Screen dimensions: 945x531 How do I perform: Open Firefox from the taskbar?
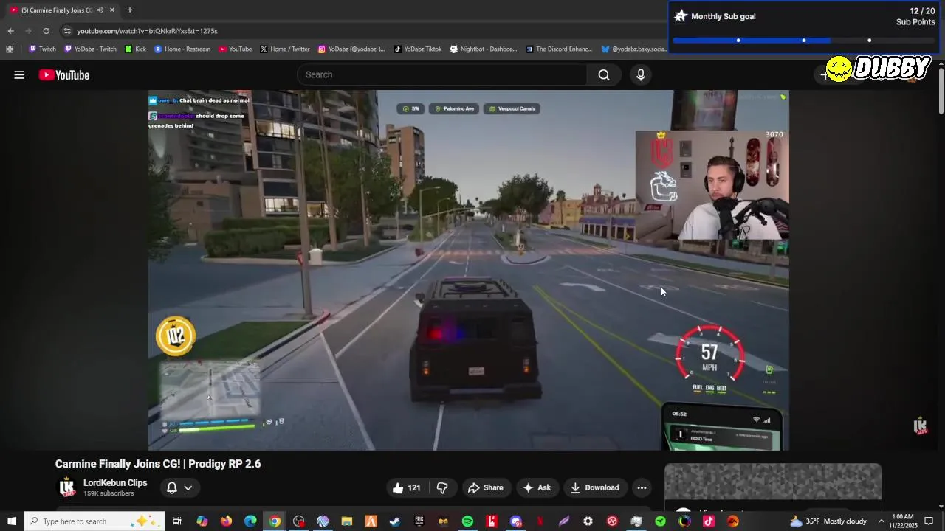226,521
